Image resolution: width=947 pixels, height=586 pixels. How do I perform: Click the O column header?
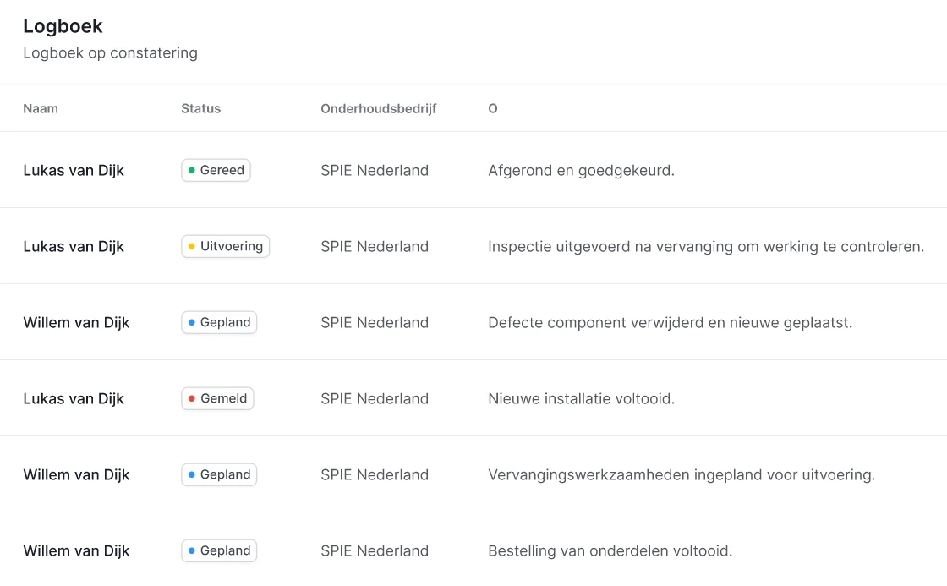click(492, 108)
